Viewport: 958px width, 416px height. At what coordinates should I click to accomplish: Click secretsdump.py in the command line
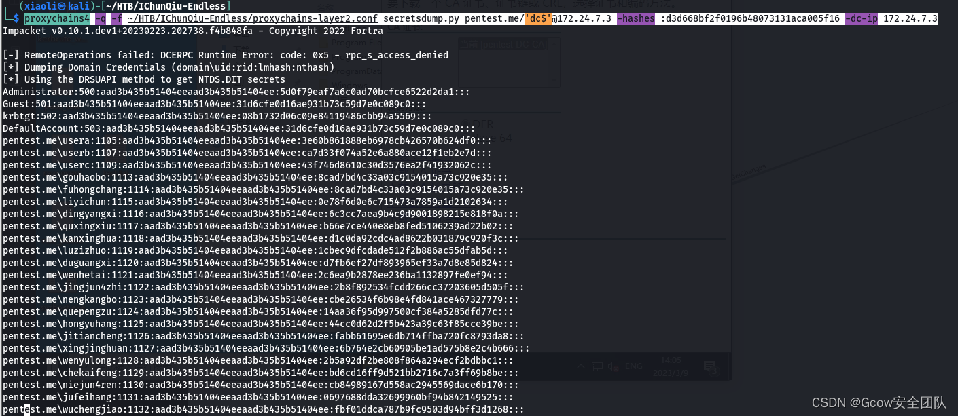[x=421, y=19]
